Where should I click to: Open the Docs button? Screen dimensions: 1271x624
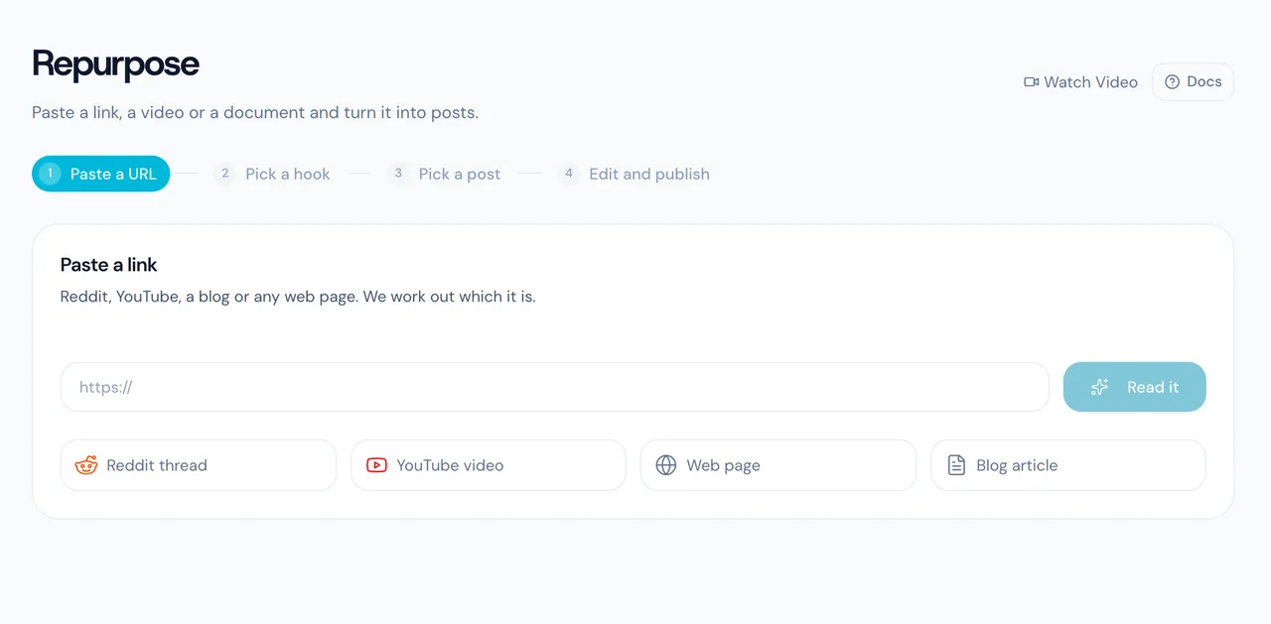coord(1193,82)
